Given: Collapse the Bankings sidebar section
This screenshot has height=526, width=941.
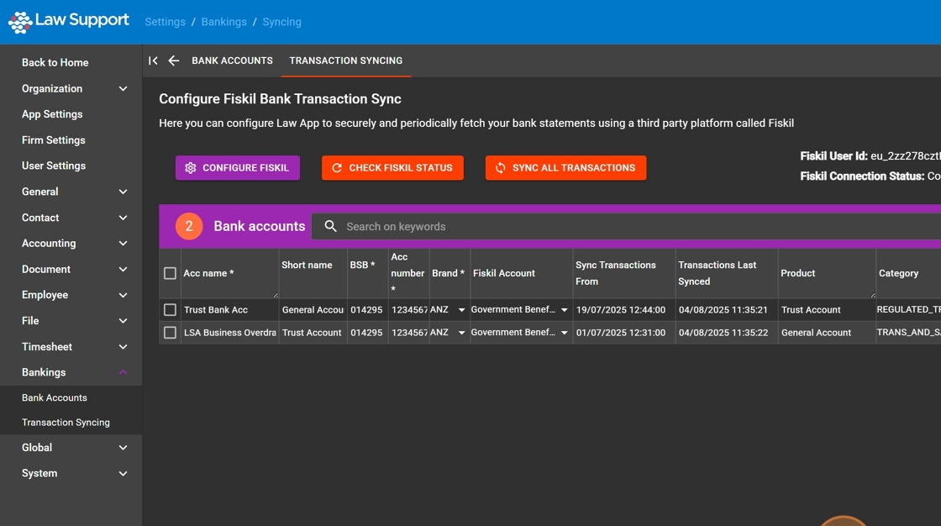Looking at the screenshot, I should coord(123,372).
